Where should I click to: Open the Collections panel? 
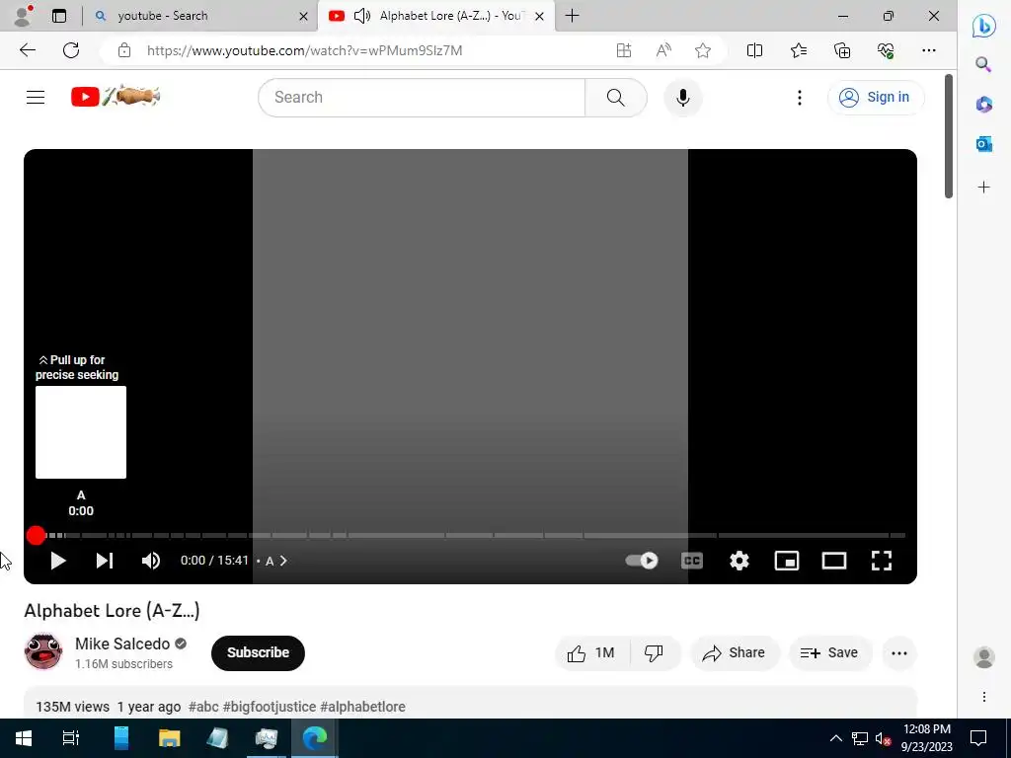(x=842, y=50)
